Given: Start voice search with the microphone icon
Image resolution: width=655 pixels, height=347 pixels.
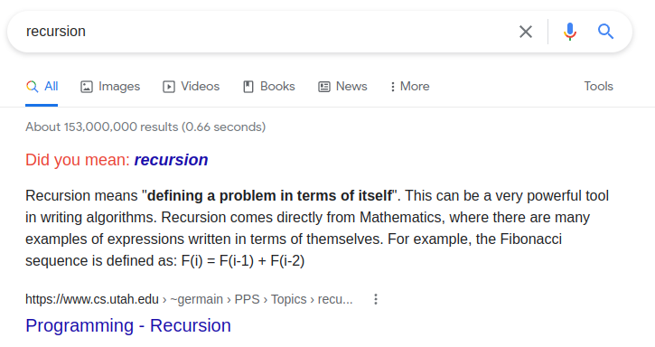Looking at the screenshot, I should point(570,32).
